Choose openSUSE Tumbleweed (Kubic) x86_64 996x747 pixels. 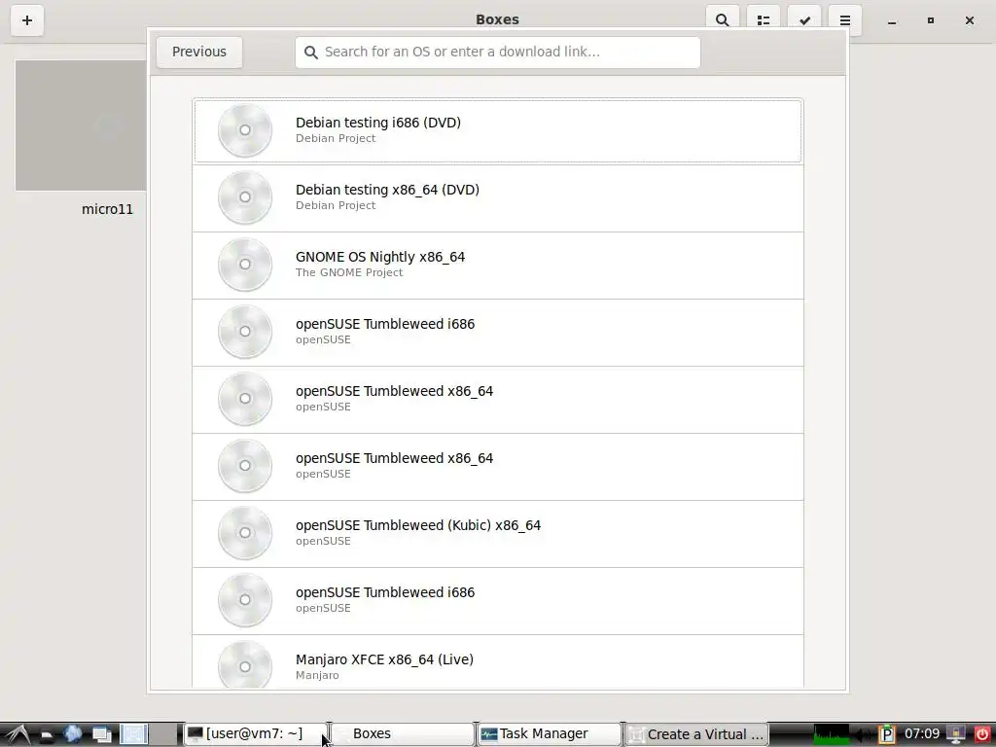click(x=497, y=534)
